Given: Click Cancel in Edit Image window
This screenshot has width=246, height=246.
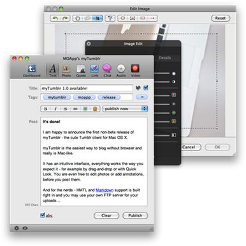Looking at the screenshot, I should (x=189, y=147).
